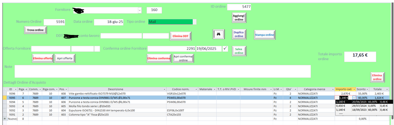
Task: Click the Conferma ordine Fornitore field 2291
Action: (x=172, y=48)
